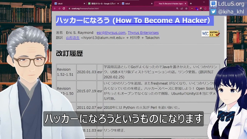Click the browser forward arrow

pos(59,8)
